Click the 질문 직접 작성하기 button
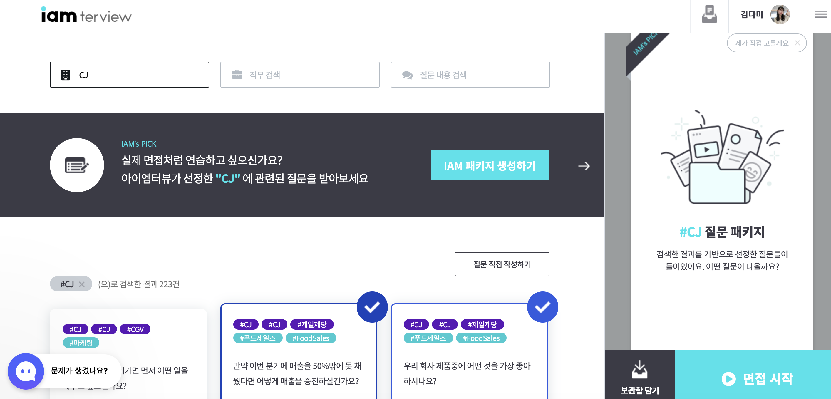Viewport: 831px width, 399px height. point(502,264)
